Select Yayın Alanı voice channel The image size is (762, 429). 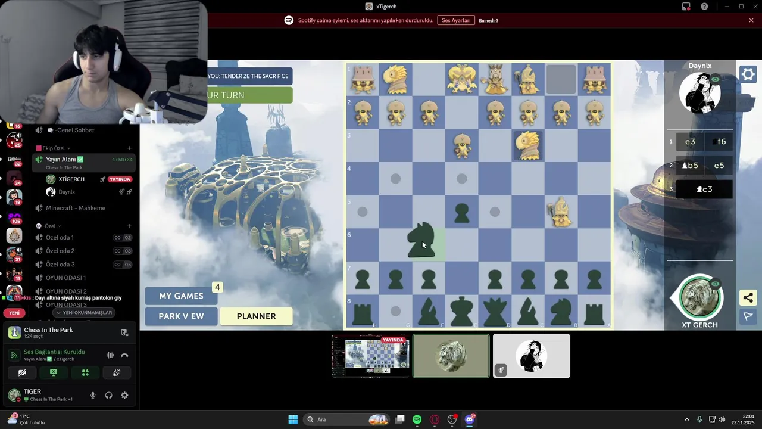(x=84, y=163)
